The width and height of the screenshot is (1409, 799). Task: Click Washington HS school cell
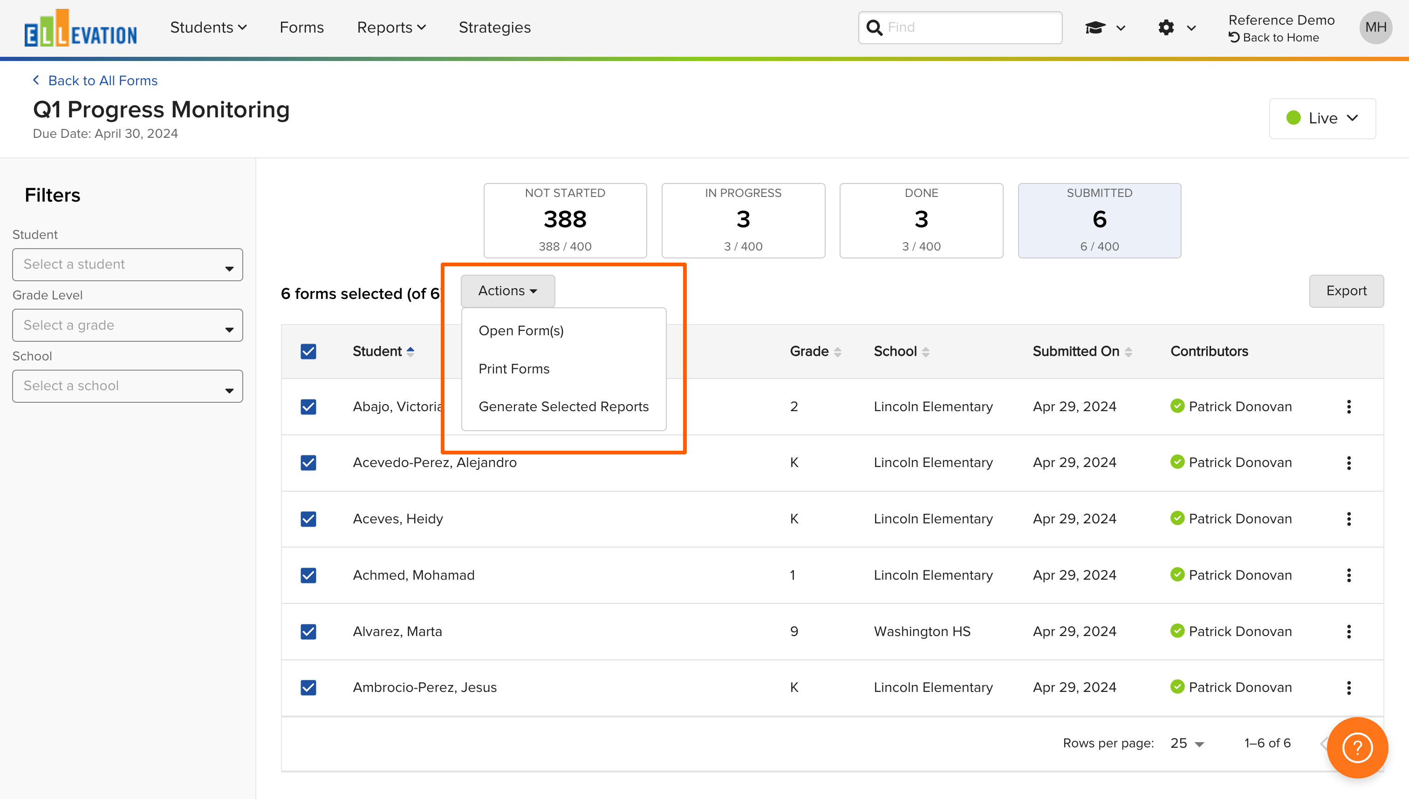point(922,631)
